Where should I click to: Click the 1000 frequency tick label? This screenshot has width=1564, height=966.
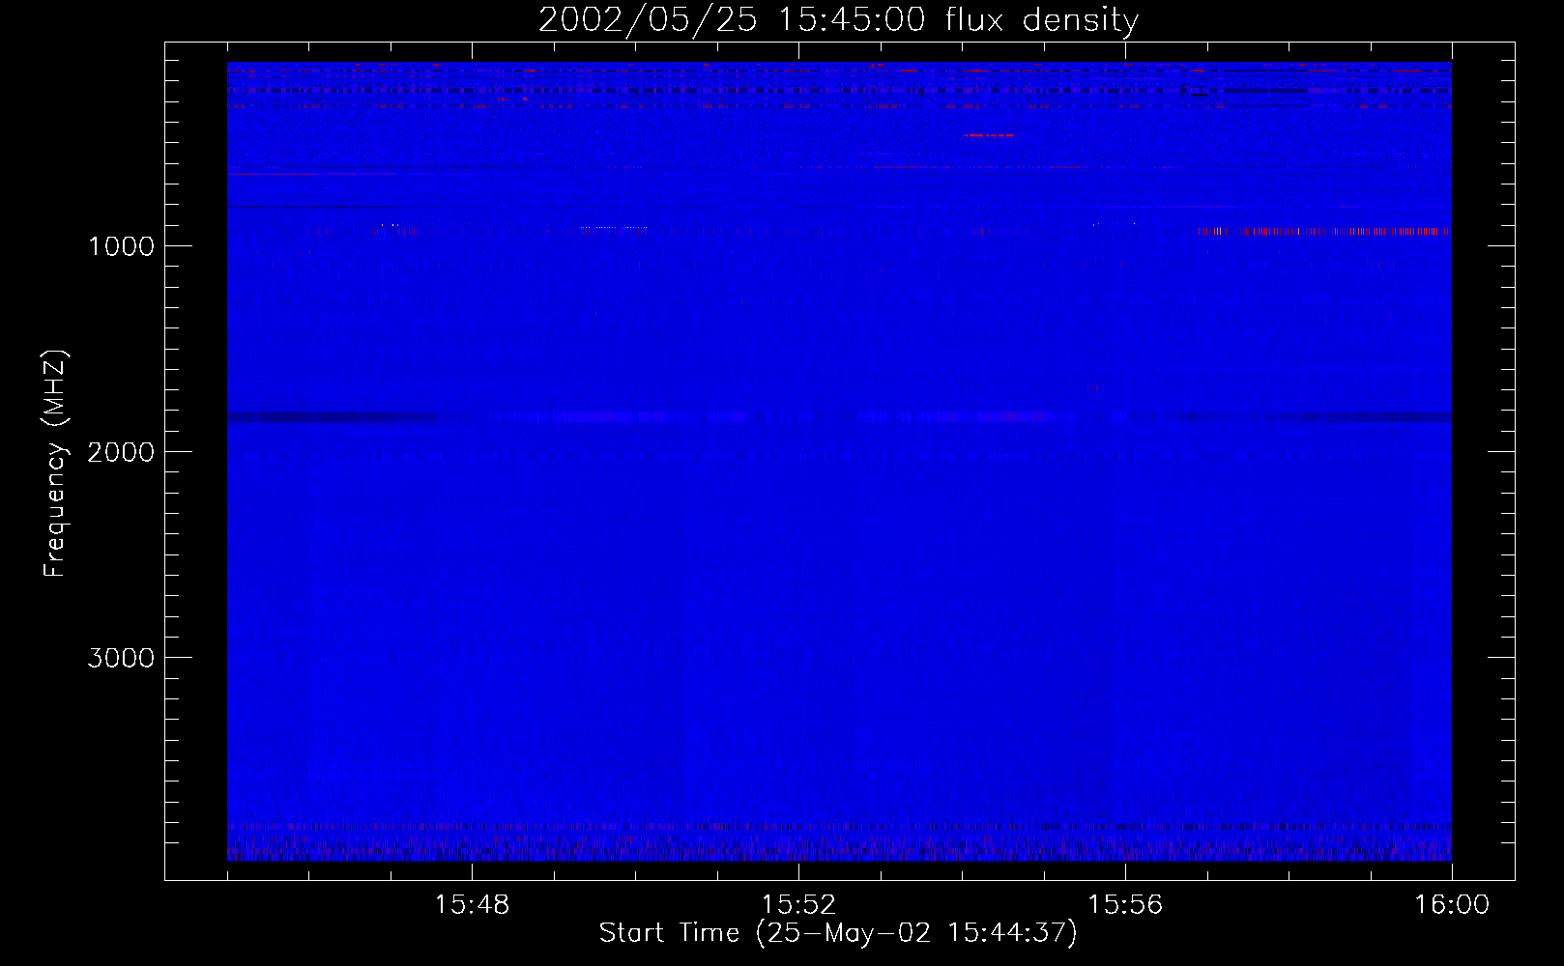[x=121, y=246]
